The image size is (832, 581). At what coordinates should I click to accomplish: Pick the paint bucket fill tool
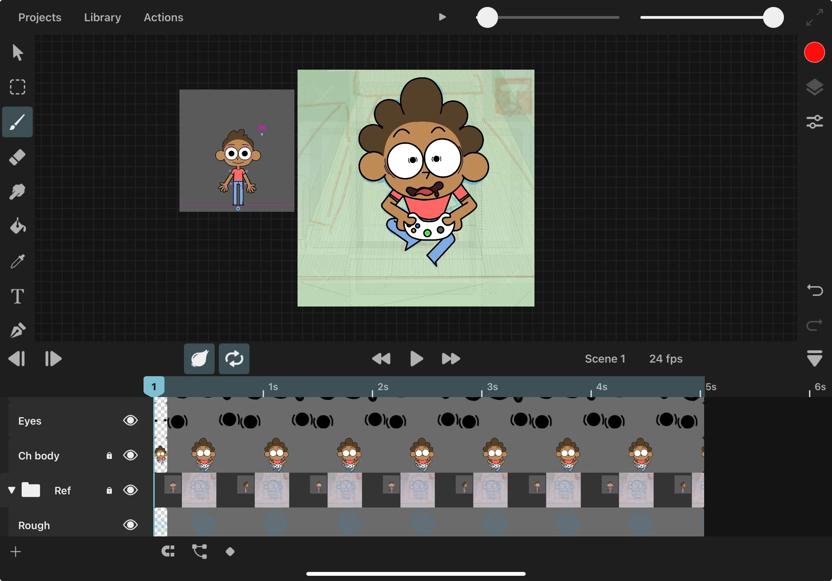click(17, 226)
